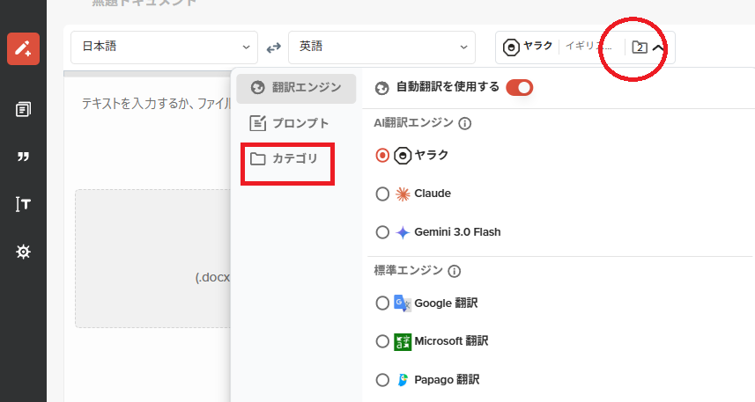Open the text tool sidebar icon

[x=23, y=204]
